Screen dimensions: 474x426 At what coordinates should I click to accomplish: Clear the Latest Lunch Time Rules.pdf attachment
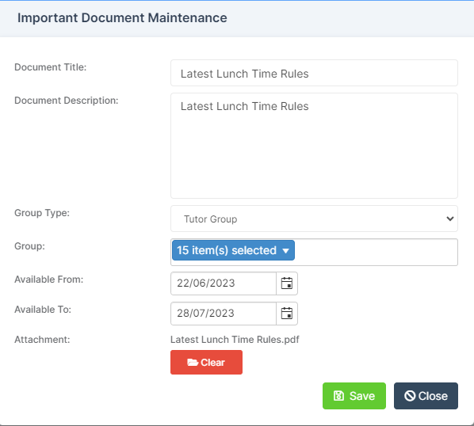pyautogui.click(x=206, y=363)
